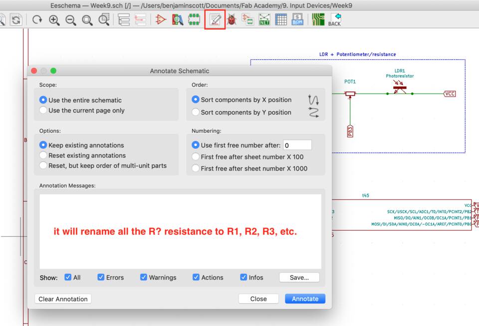Select Use first free number after

pyautogui.click(x=236, y=145)
